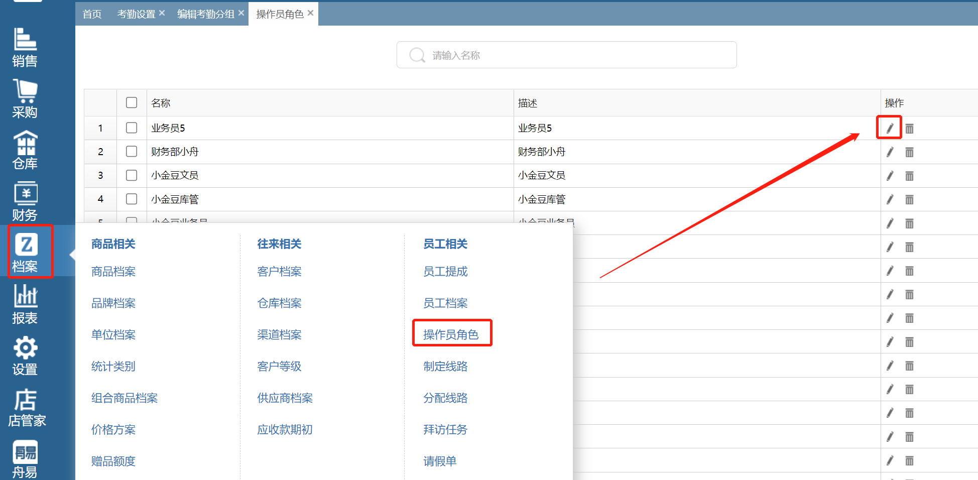Edit the 小金豆文员 role with pencil icon
This screenshot has height=480, width=978.
click(890, 176)
